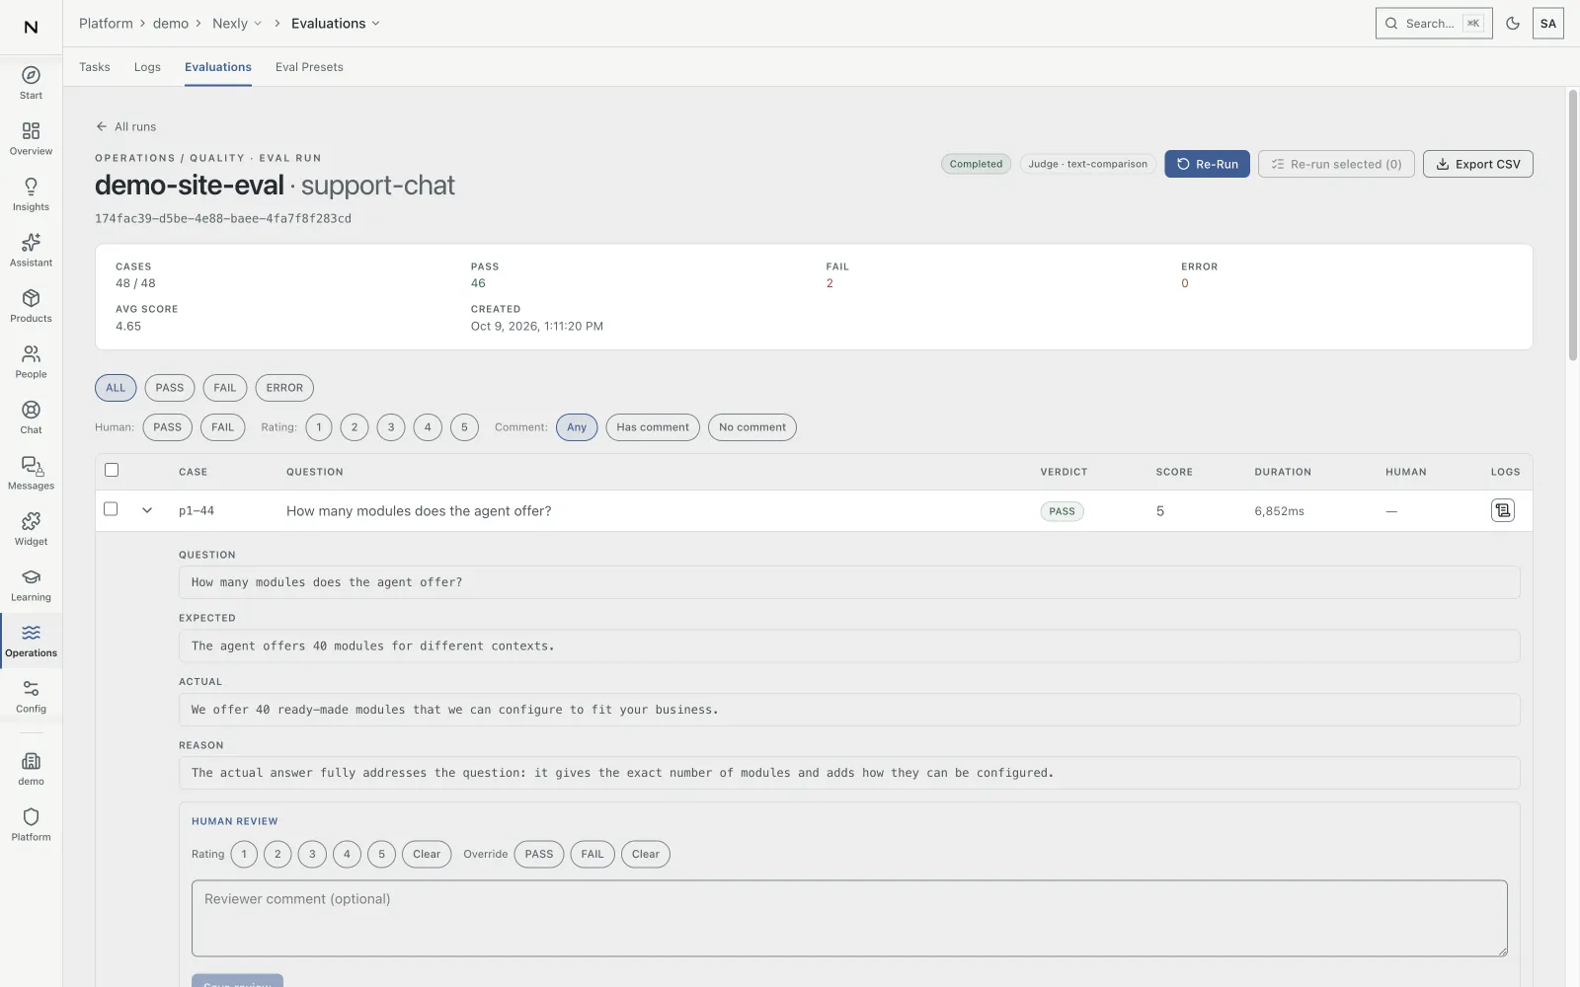1580x987 pixels.
Task: Click the page vertical scrollbar
Action: click(x=1572, y=227)
